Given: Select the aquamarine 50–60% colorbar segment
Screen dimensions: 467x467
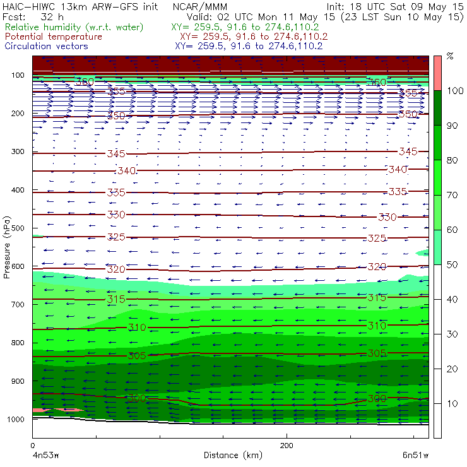Looking at the screenshot, I should coord(437,247).
